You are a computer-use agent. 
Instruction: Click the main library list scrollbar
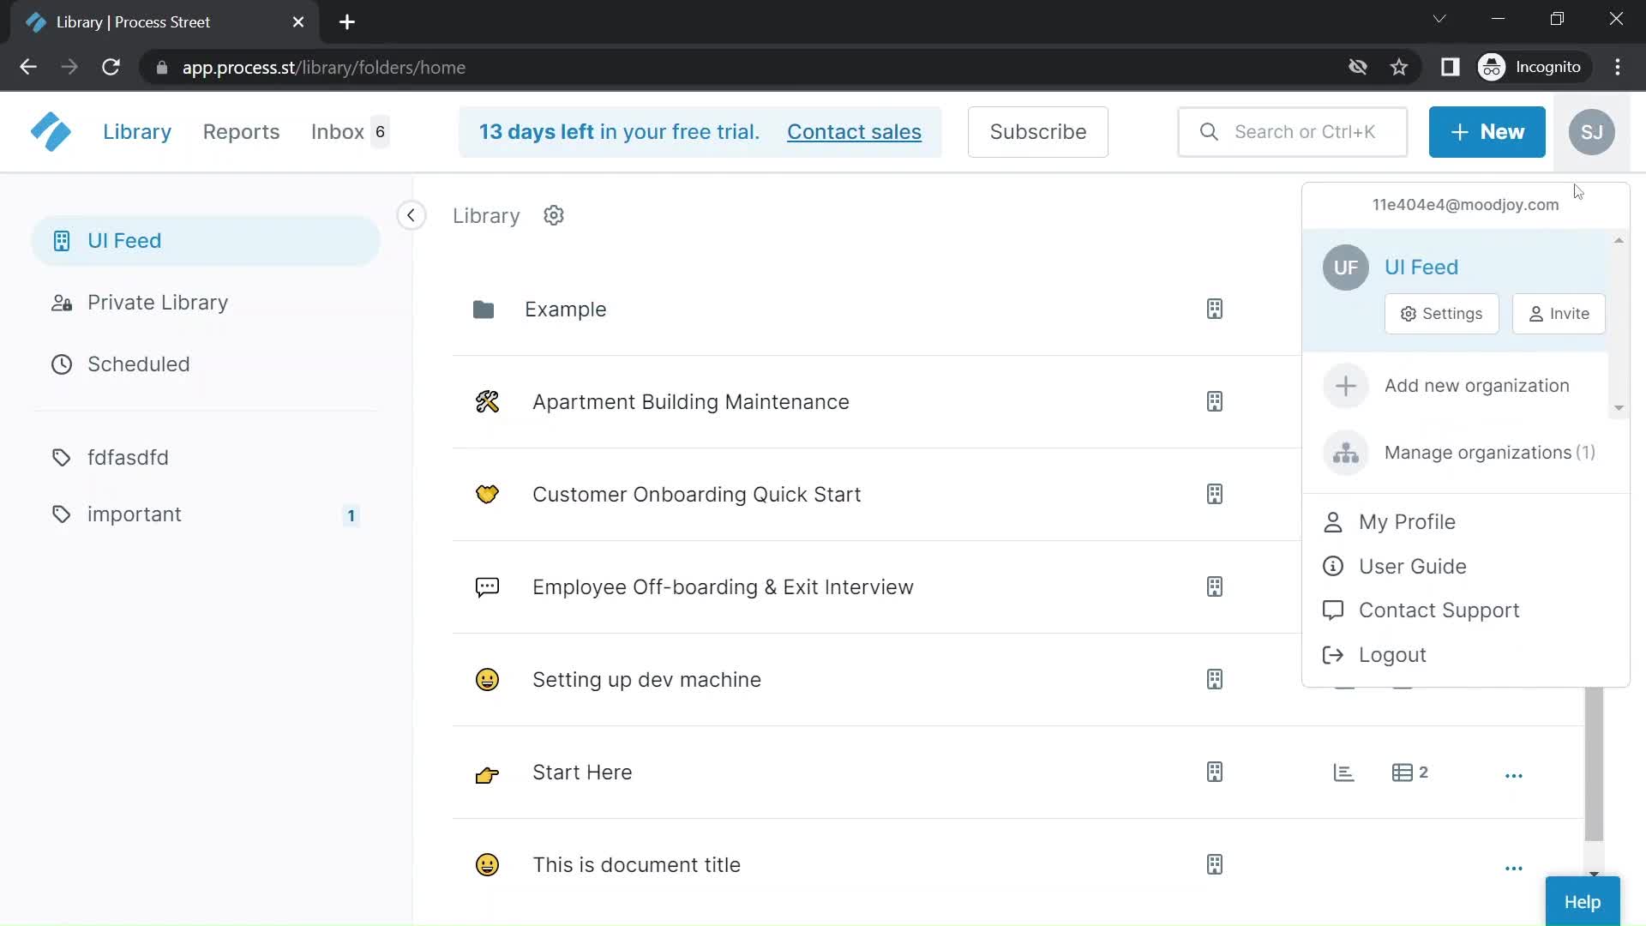1594,763
